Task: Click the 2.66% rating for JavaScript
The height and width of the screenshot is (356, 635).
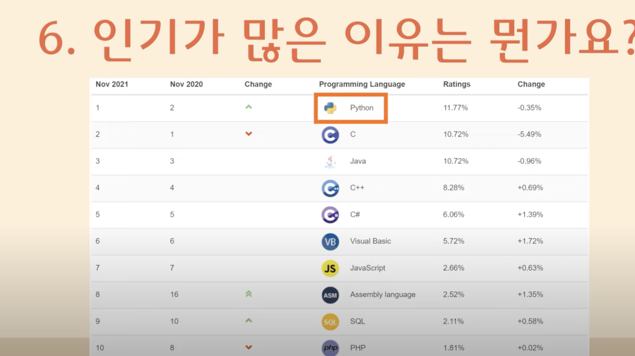Action: point(454,268)
